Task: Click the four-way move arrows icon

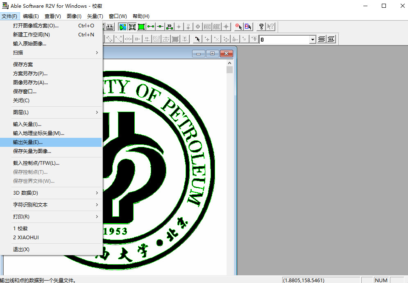Action: pyautogui.click(x=226, y=39)
